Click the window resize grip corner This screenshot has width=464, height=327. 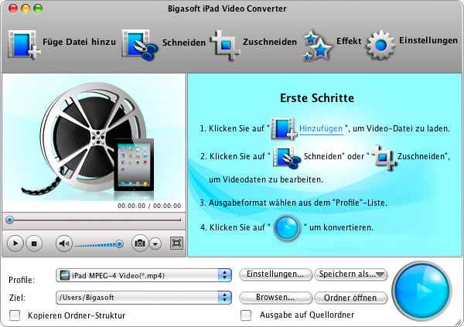[459, 322]
